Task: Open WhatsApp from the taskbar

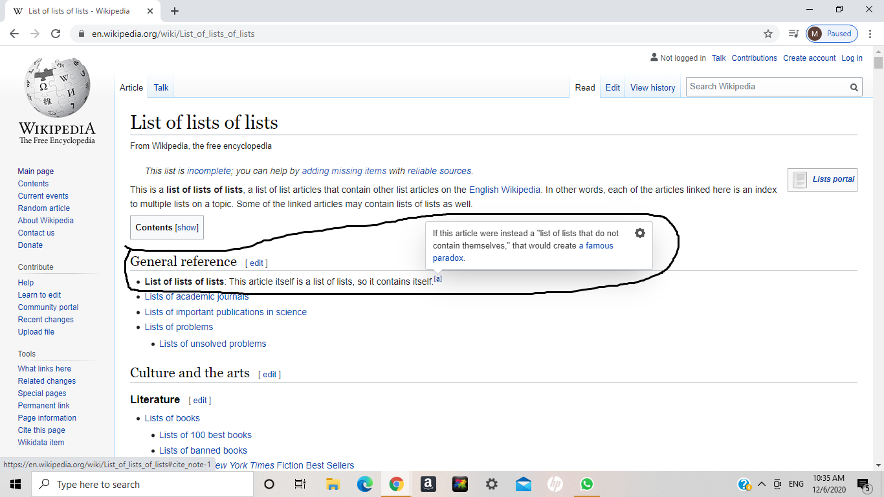Action: 586,484
